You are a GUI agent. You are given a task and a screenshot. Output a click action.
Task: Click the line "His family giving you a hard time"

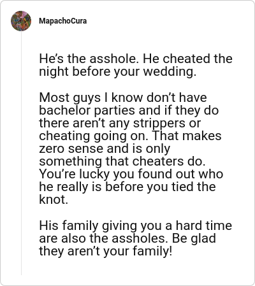(x=136, y=225)
